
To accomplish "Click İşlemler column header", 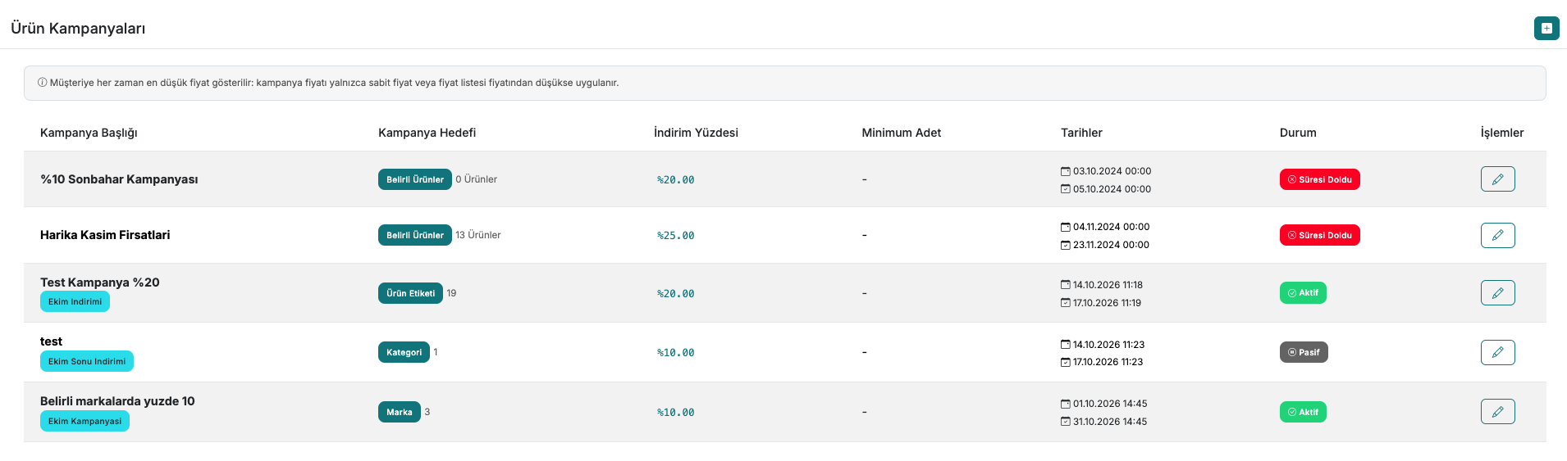I will [1501, 133].
